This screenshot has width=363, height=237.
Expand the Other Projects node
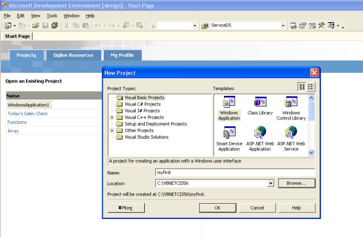coord(112,131)
